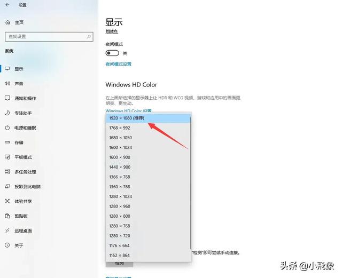Screen dimensions: 342x278
Task: Click the 专注助手 moon icon
Action: pyautogui.click(x=7, y=113)
